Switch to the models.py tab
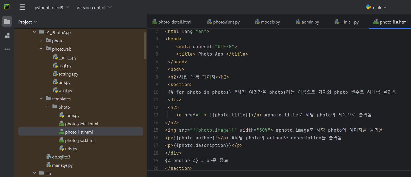This screenshot has height=177, width=411. (268, 22)
